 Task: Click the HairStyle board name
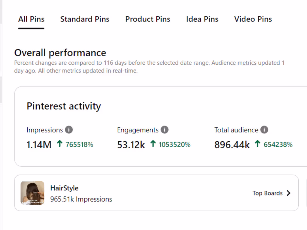[x=64, y=188]
